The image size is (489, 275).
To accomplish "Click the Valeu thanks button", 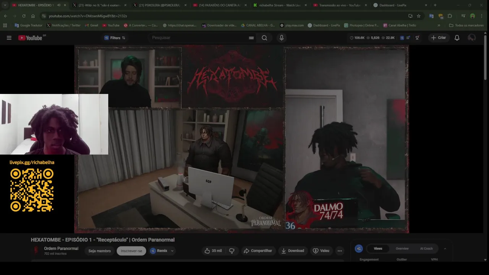I will tap(321, 251).
